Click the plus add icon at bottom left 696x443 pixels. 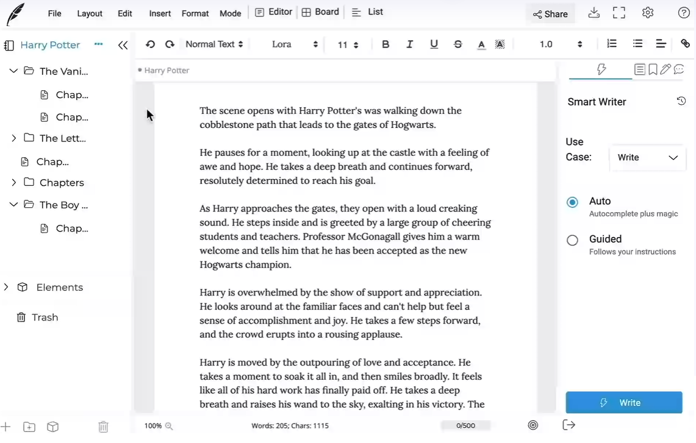[5, 427]
